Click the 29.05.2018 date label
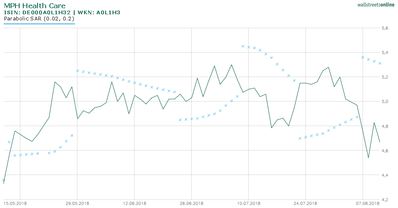This screenshot has width=398, height=208. (x=77, y=203)
